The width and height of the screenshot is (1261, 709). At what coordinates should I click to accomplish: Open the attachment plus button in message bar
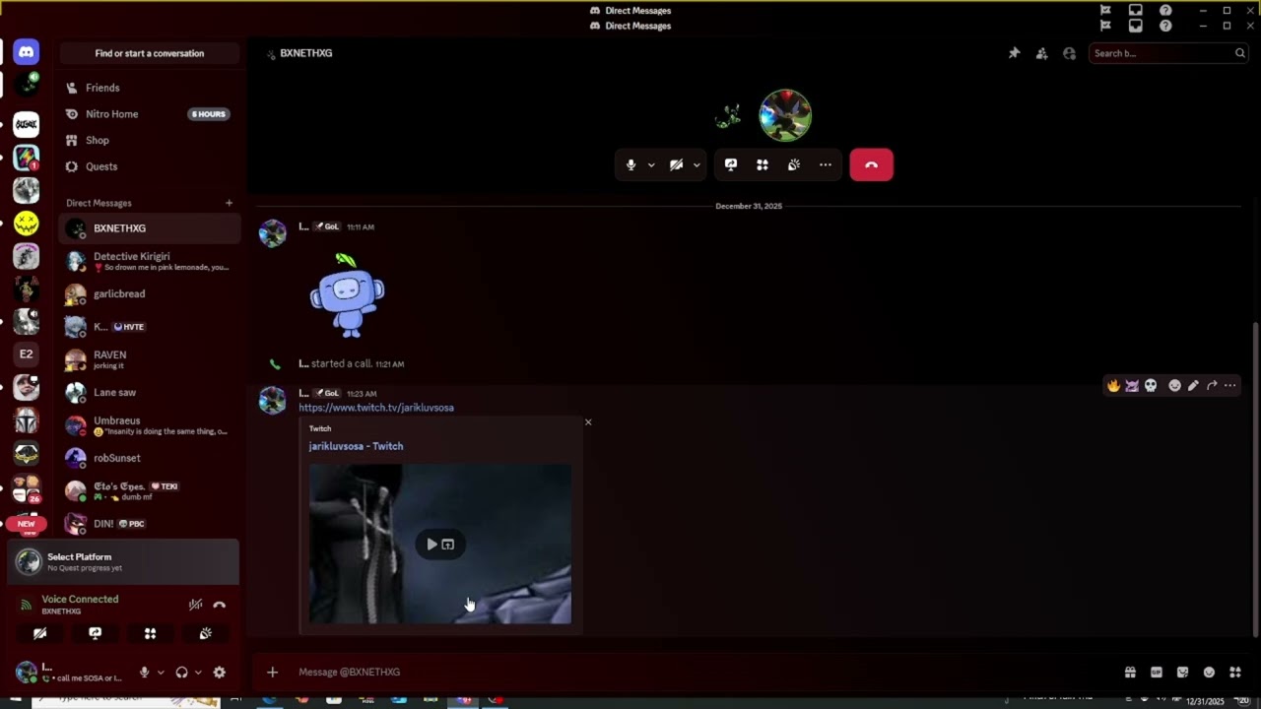(x=273, y=673)
